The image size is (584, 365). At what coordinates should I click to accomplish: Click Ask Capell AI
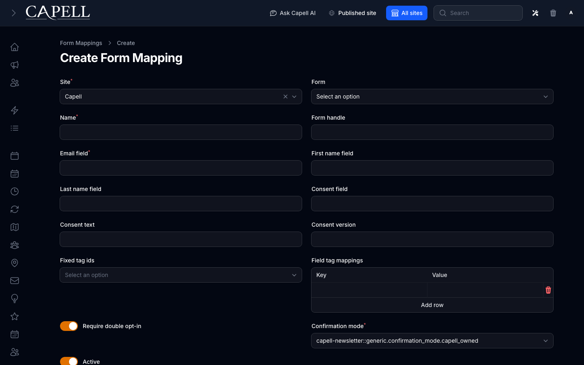coord(293,13)
